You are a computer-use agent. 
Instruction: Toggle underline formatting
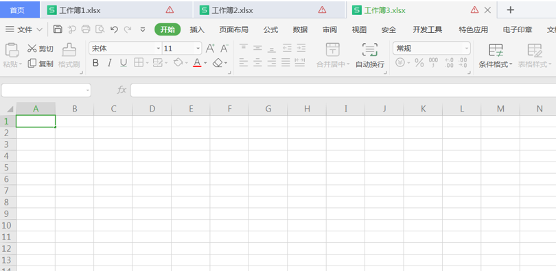124,63
